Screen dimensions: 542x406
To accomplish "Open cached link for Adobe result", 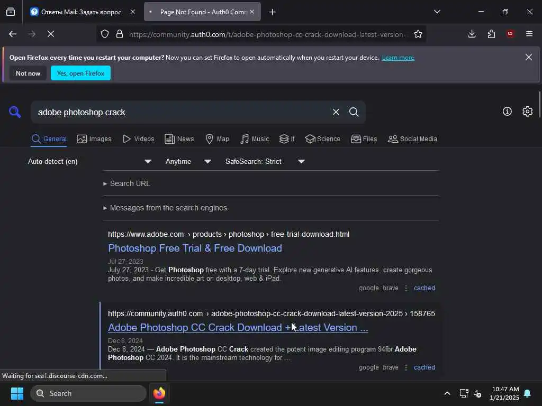I will [424, 288].
